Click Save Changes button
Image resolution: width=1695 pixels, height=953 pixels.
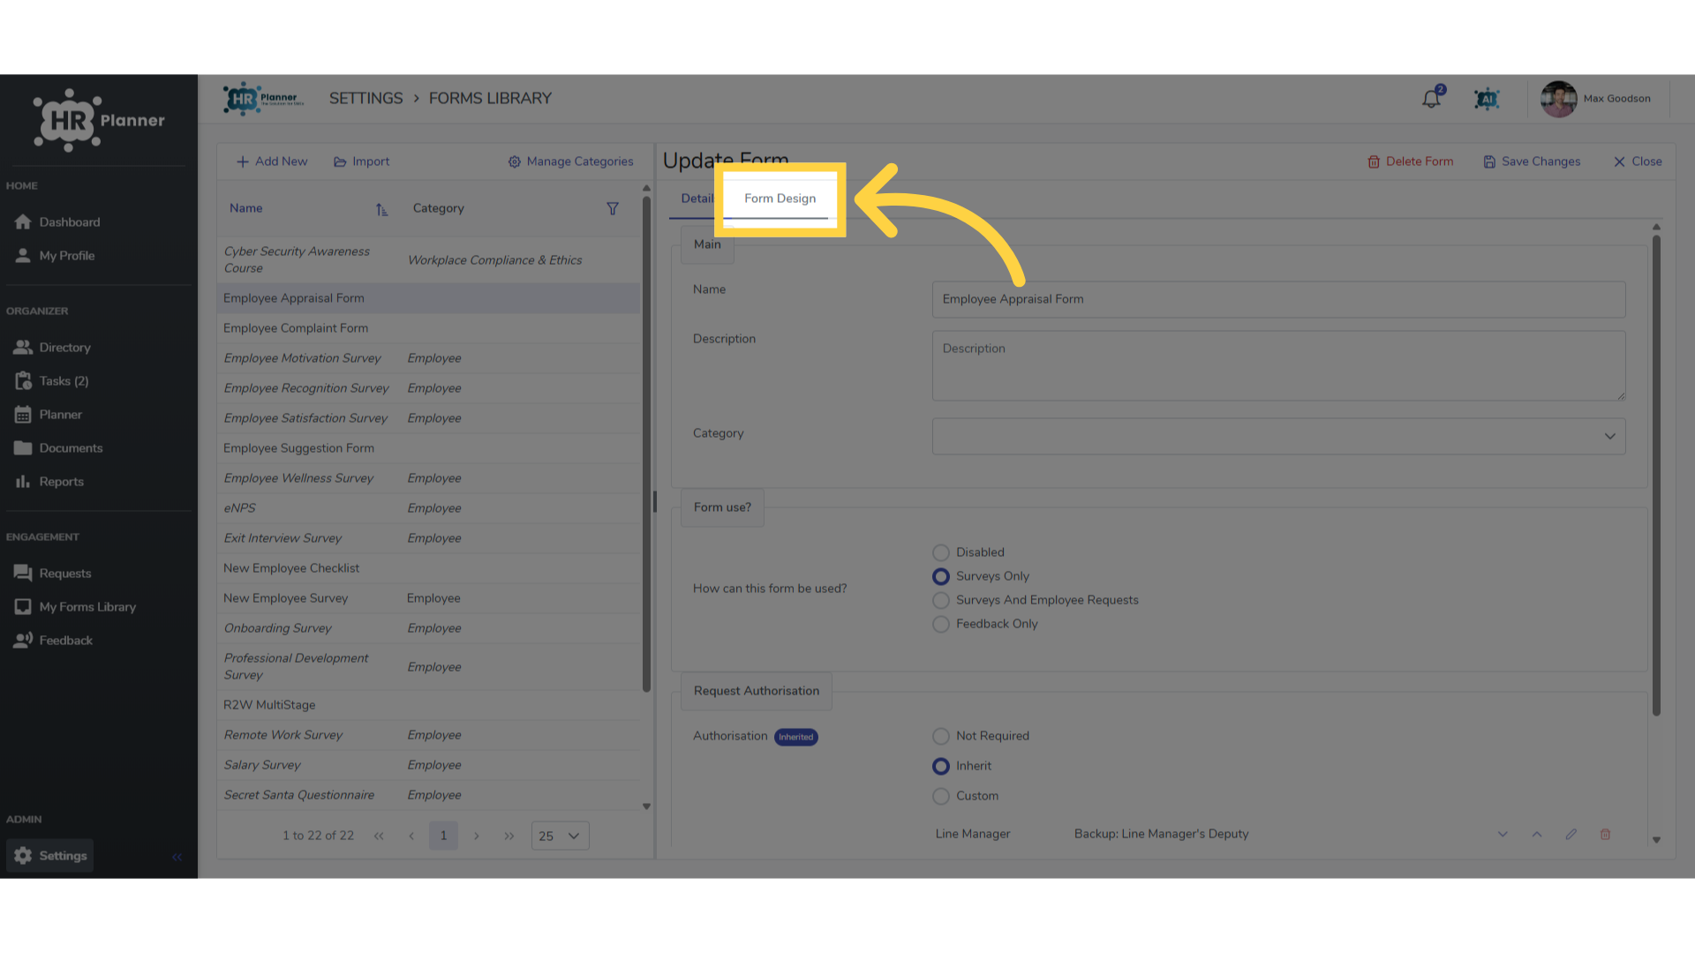[1532, 161]
